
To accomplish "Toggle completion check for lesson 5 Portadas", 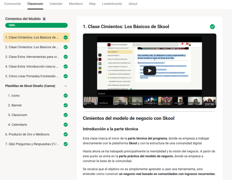I will point(66,76).
